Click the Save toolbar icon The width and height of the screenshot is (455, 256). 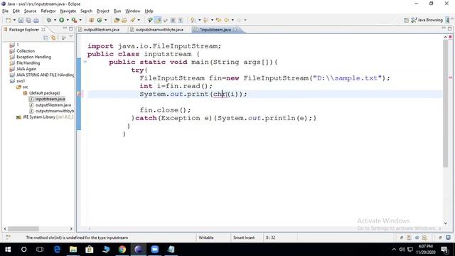click(21, 20)
